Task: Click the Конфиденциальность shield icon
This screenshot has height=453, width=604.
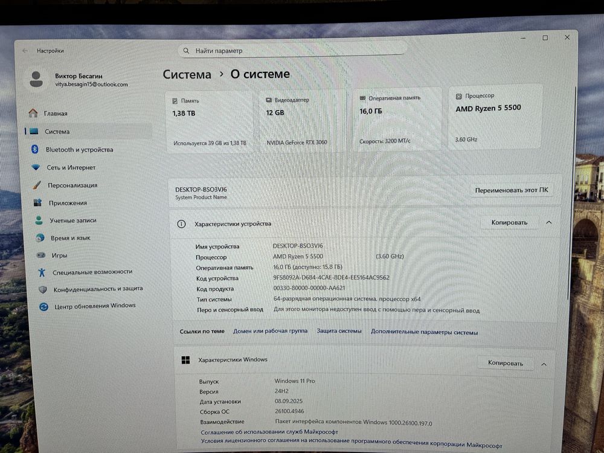Action: [x=43, y=289]
